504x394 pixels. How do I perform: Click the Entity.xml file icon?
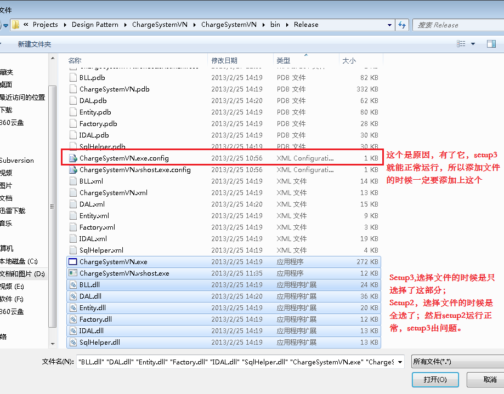point(73,216)
